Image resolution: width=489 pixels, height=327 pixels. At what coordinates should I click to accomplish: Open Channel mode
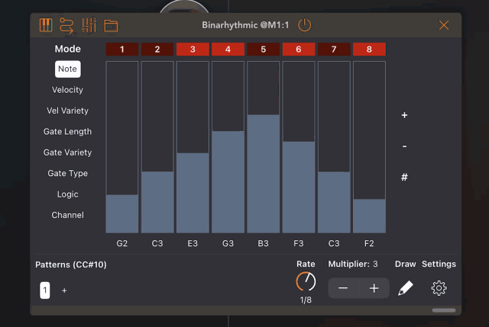[x=68, y=215]
